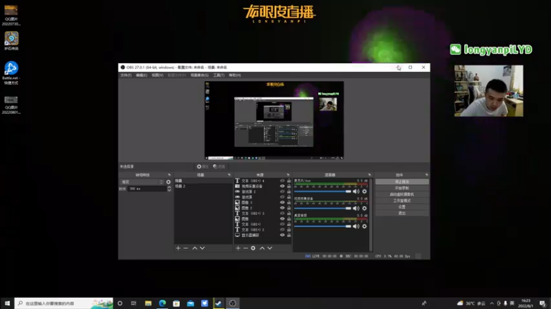Click 退出 to exit OBS

click(x=402, y=214)
